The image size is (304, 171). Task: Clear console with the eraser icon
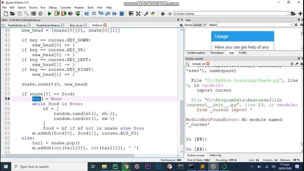297,64
